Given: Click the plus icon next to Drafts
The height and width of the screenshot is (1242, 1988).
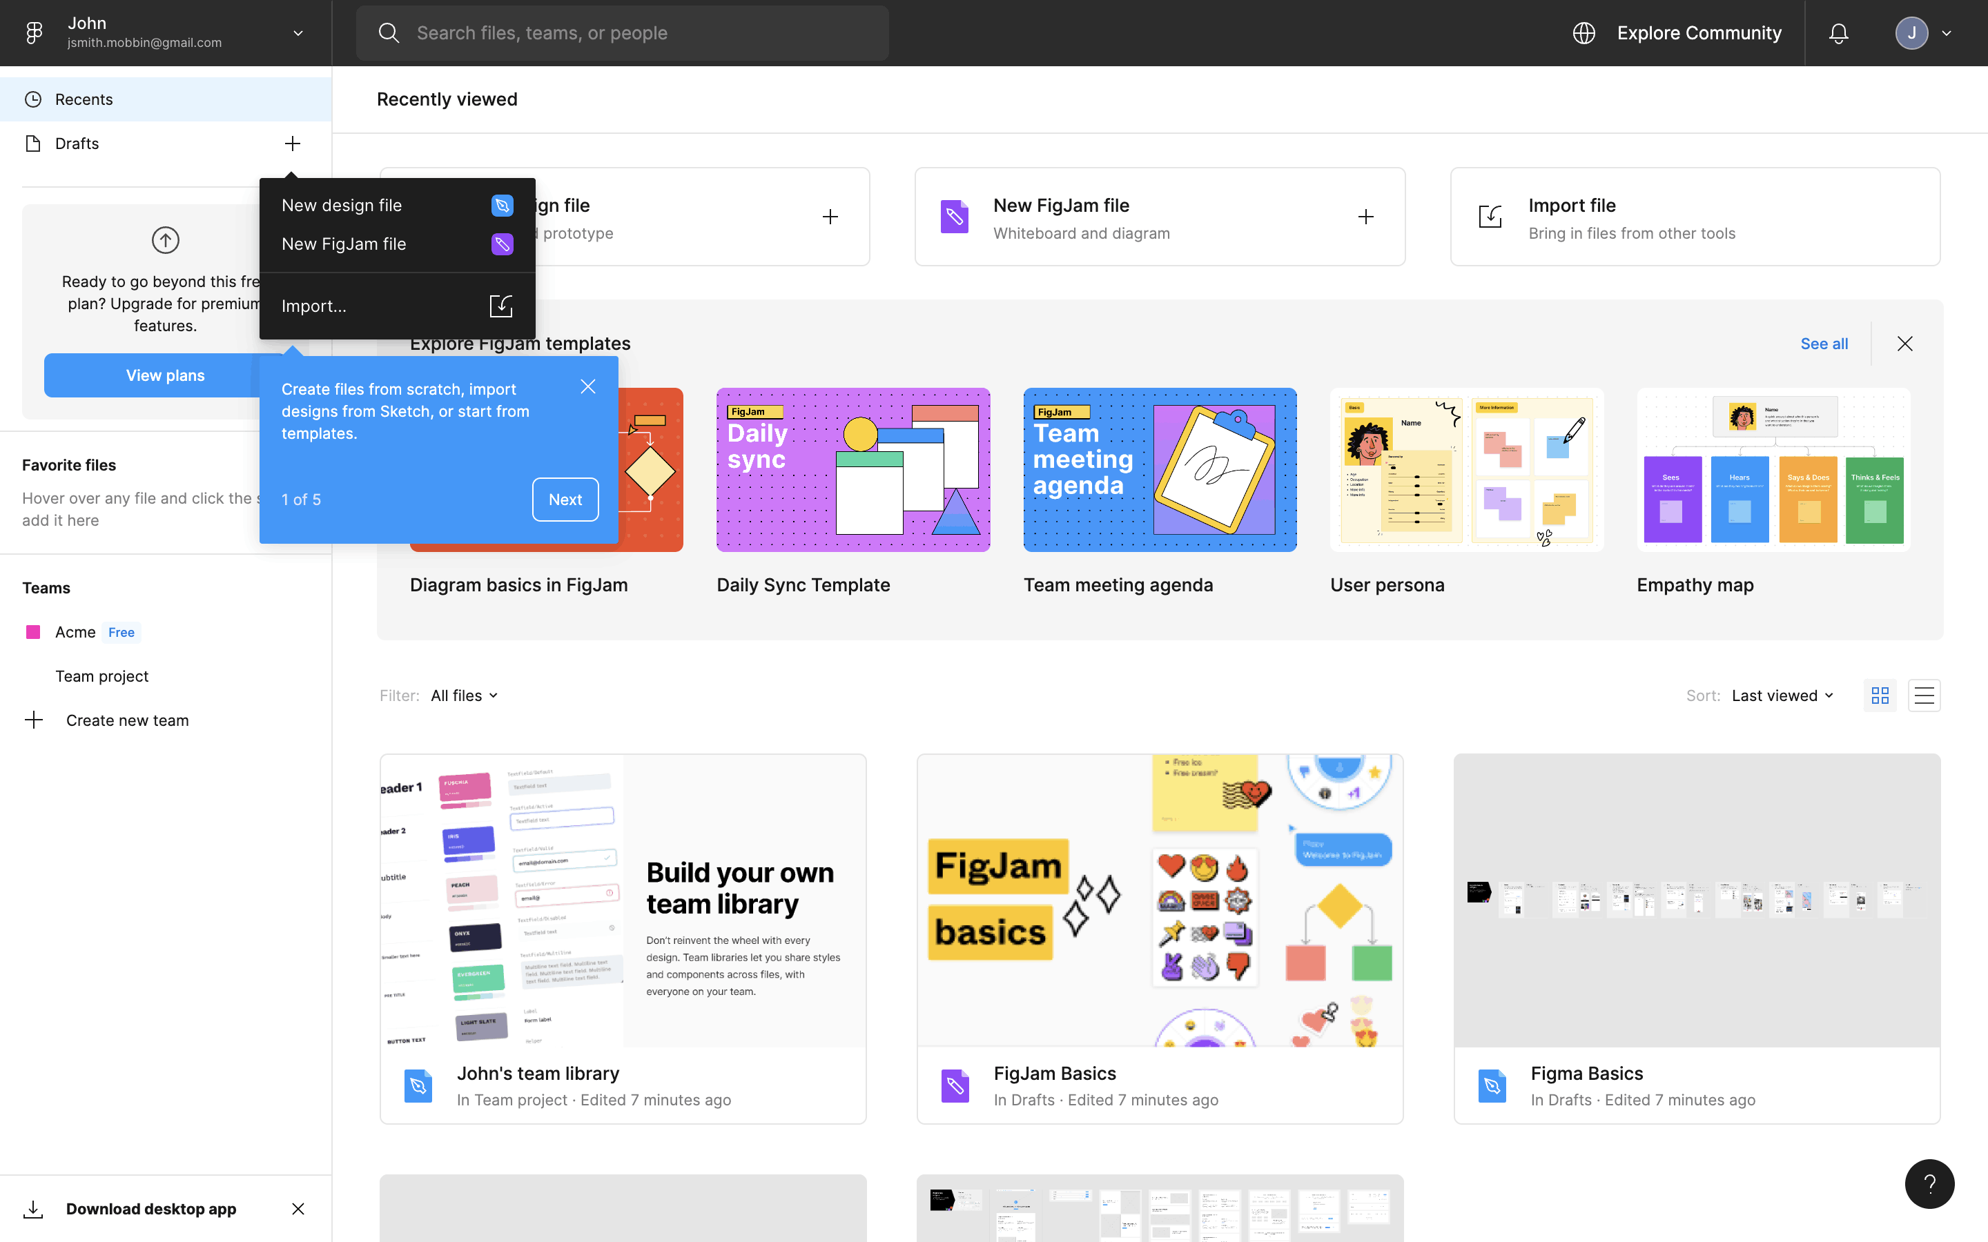Looking at the screenshot, I should pyautogui.click(x=293, y=144).
